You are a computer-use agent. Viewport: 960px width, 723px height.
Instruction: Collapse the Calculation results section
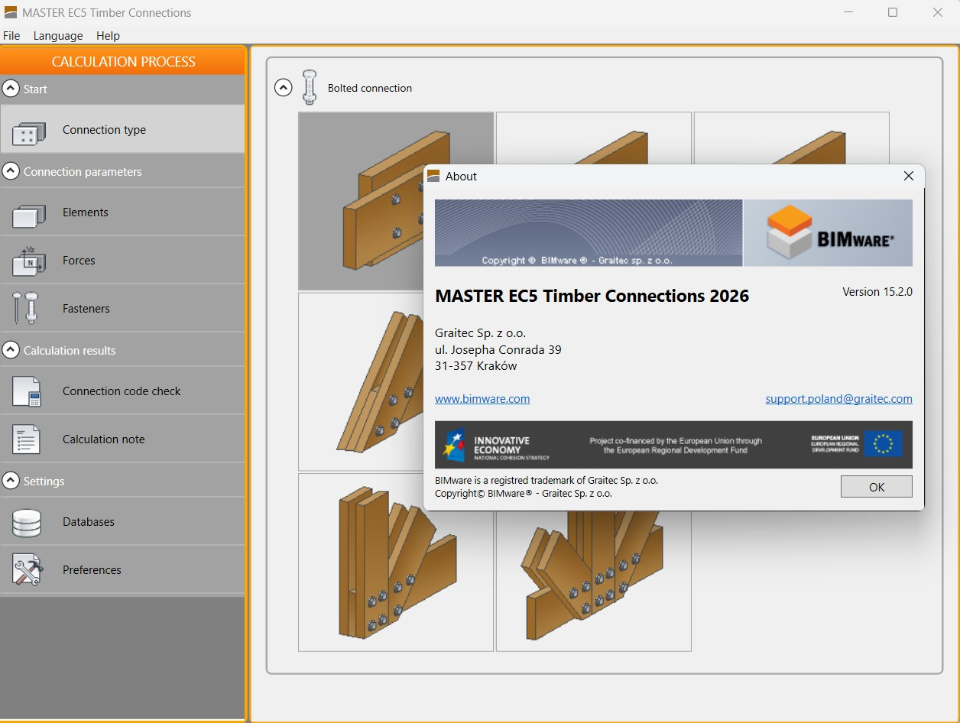[10, 349]
